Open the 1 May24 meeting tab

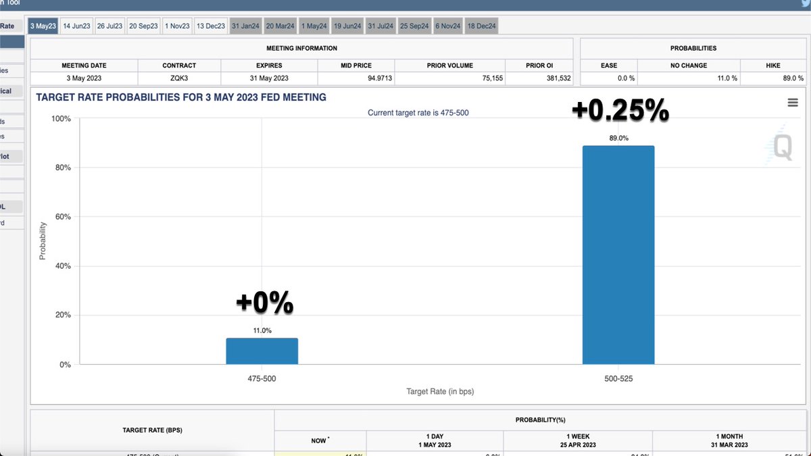(x=314, y=26)
